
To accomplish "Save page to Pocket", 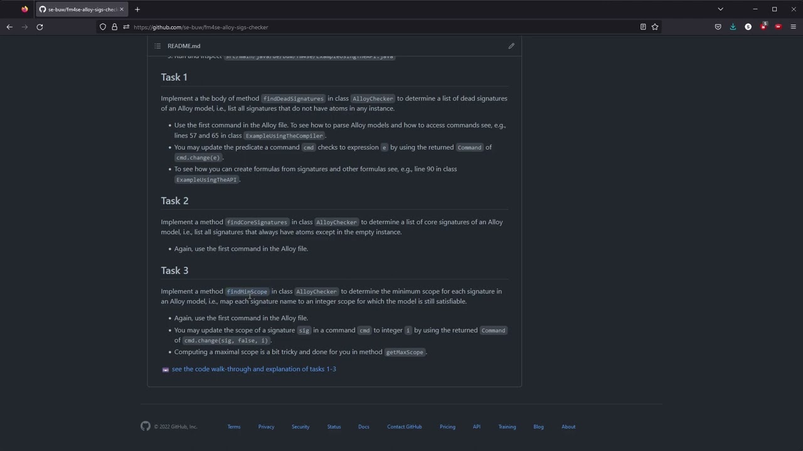I will pyautogui.click(x=718, y=27).
